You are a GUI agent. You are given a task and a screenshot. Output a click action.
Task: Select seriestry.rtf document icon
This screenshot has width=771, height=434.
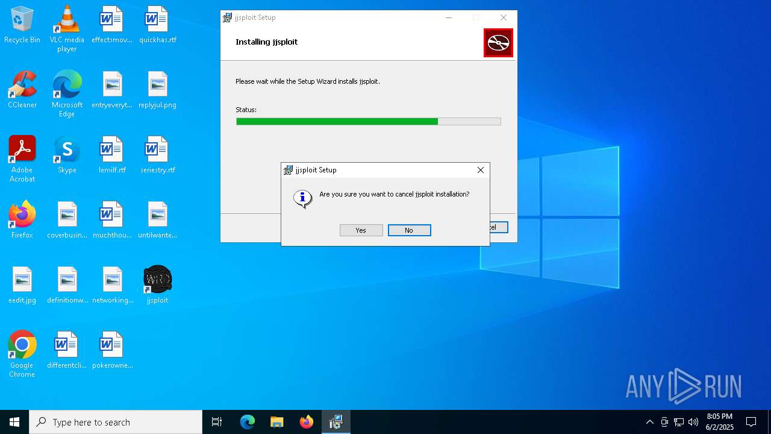click(x=157, y=155)
